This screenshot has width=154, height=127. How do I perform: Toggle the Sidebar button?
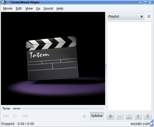pyautogui.click(x=97, y=116)
